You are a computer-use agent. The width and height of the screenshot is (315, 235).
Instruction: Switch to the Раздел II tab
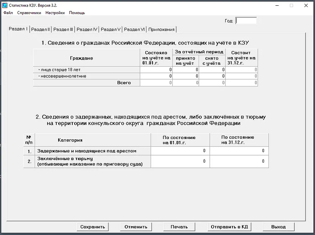tap(40, 29)
